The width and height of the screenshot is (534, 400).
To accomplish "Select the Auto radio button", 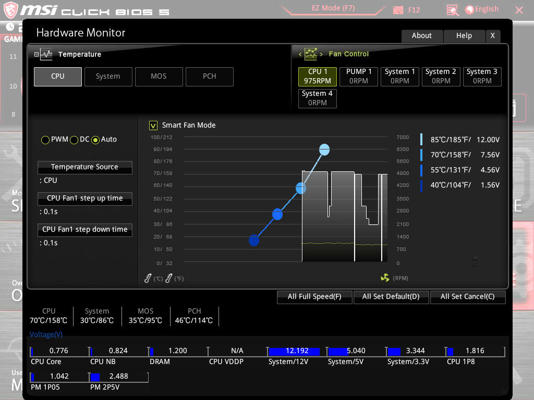I will [x=95, y=140].
